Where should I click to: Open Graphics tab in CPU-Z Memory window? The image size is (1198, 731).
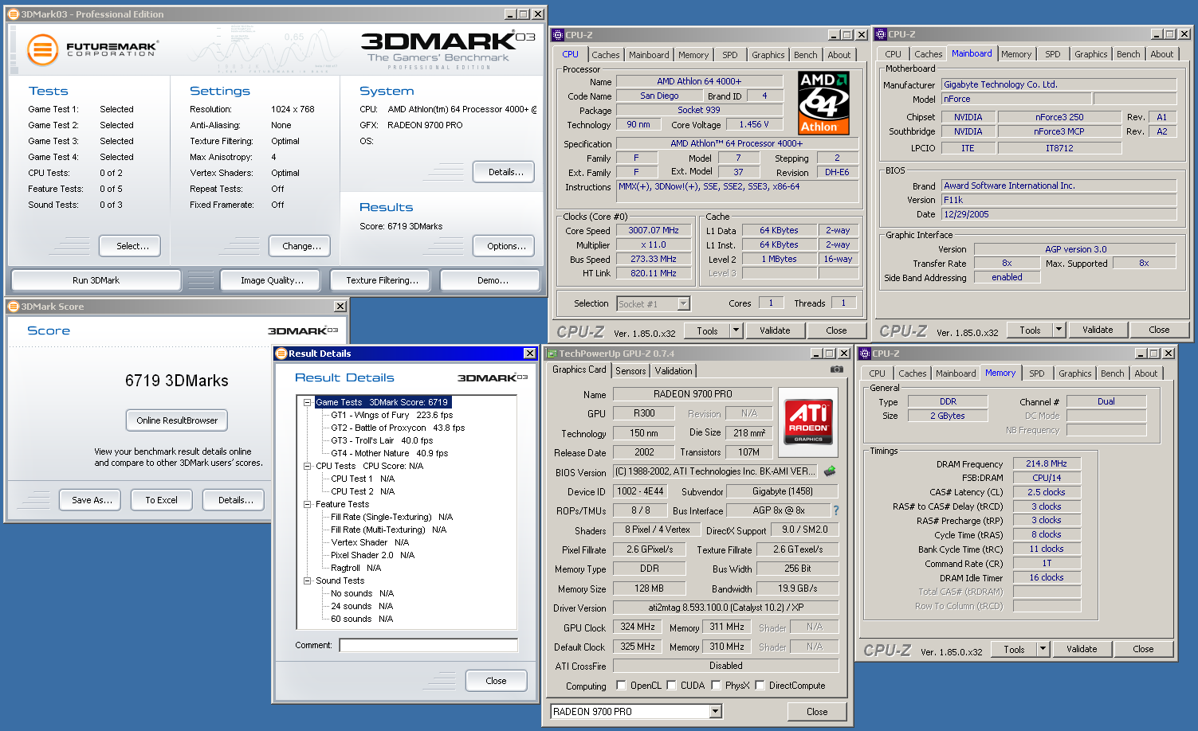click(x=1075, y=373)
